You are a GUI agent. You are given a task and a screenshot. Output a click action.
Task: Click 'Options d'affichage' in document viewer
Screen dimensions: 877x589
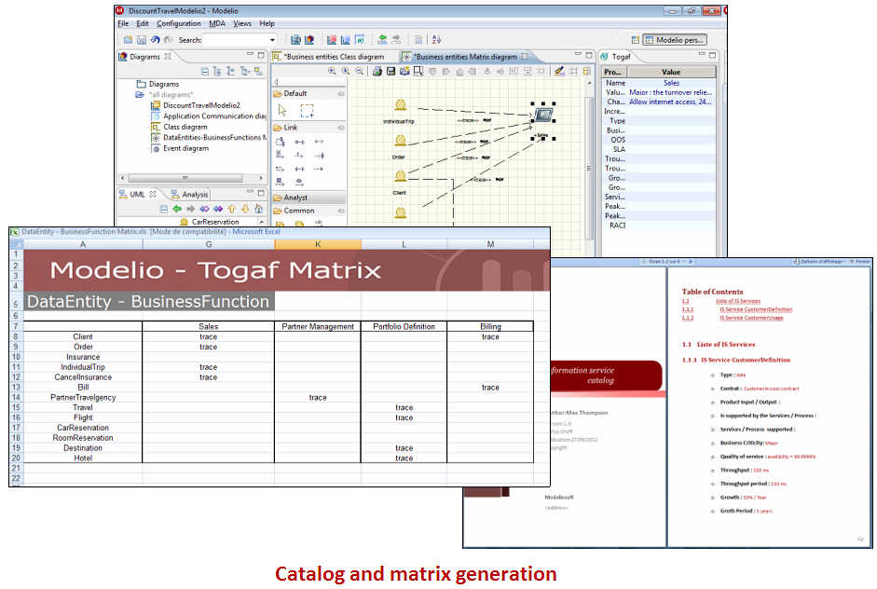click(x=817, y=262)
